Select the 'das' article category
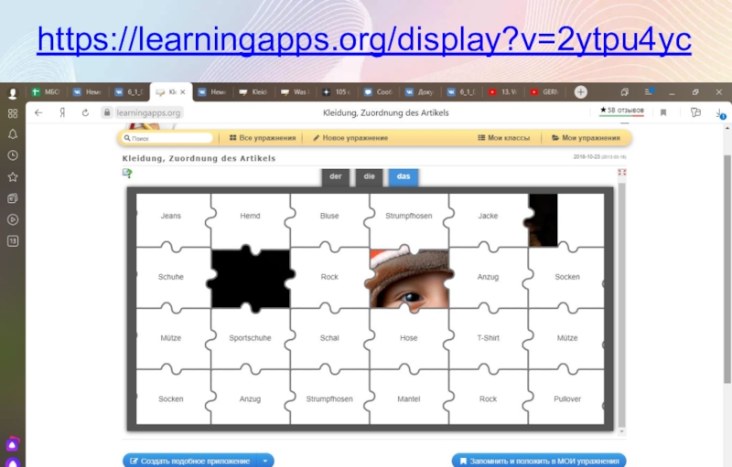 [403, 176]
